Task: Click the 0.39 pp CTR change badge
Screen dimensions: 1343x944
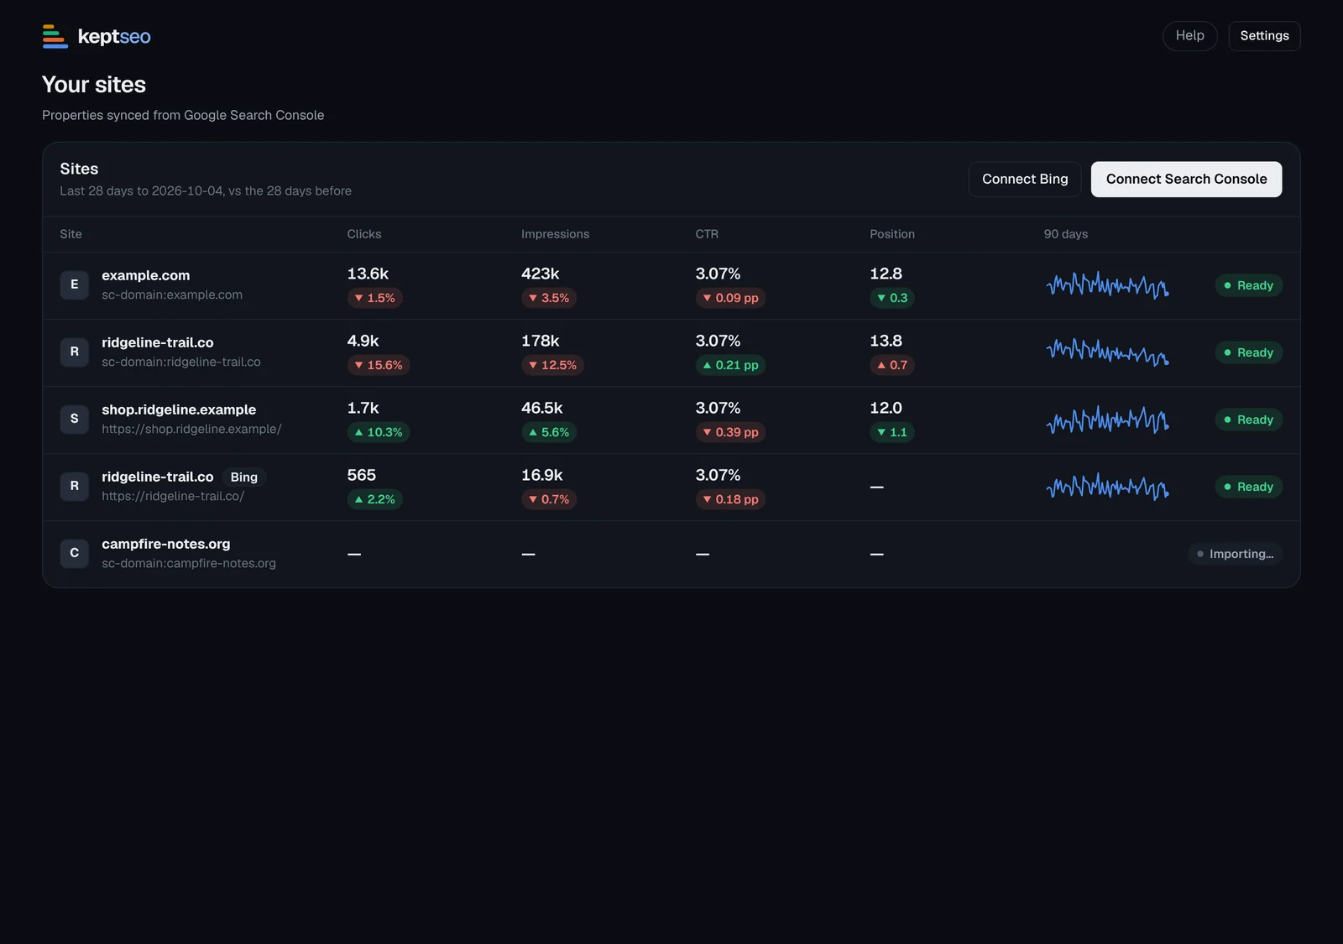Action: click(x=730, y=432)
